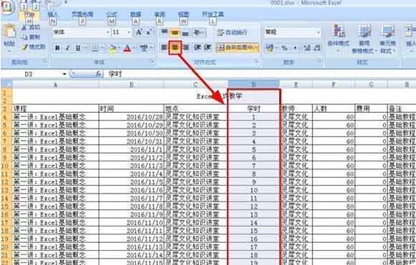Click the formula bar showing 学时
The height and width of the screenshot is (265, 416).
coord(260,74)
